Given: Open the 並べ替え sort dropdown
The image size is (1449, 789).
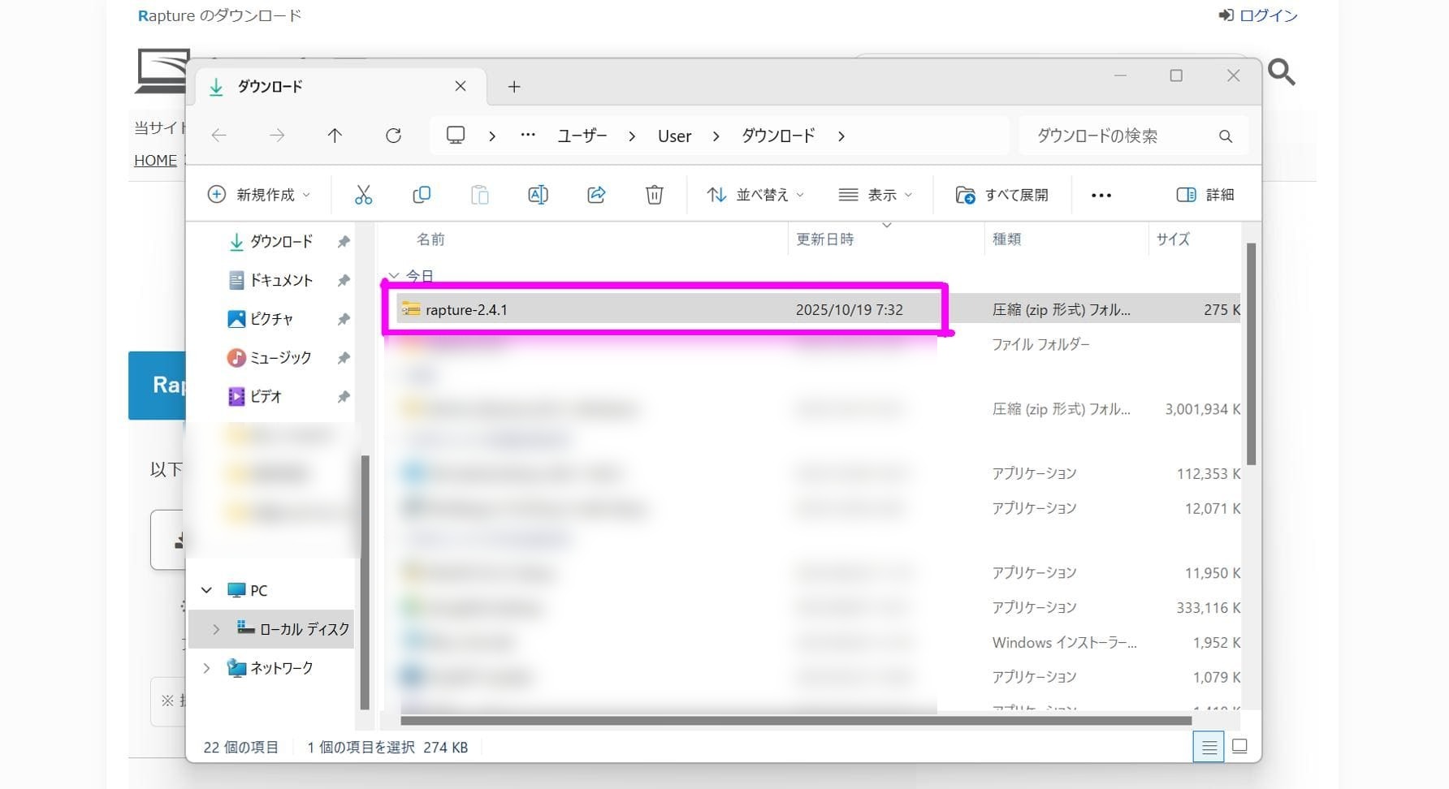Looking at the screenshot, I should [755, 195].
